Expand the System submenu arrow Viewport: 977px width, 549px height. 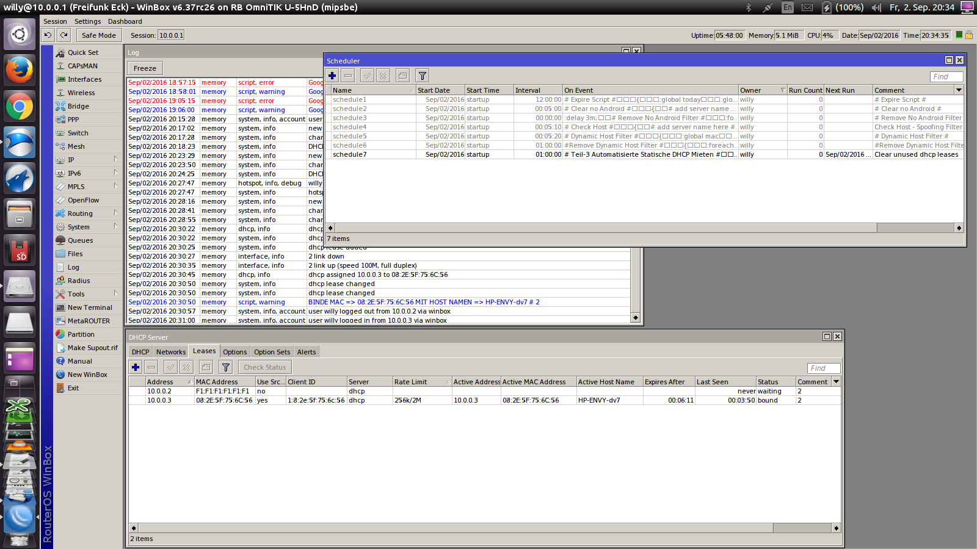[115, 226]
